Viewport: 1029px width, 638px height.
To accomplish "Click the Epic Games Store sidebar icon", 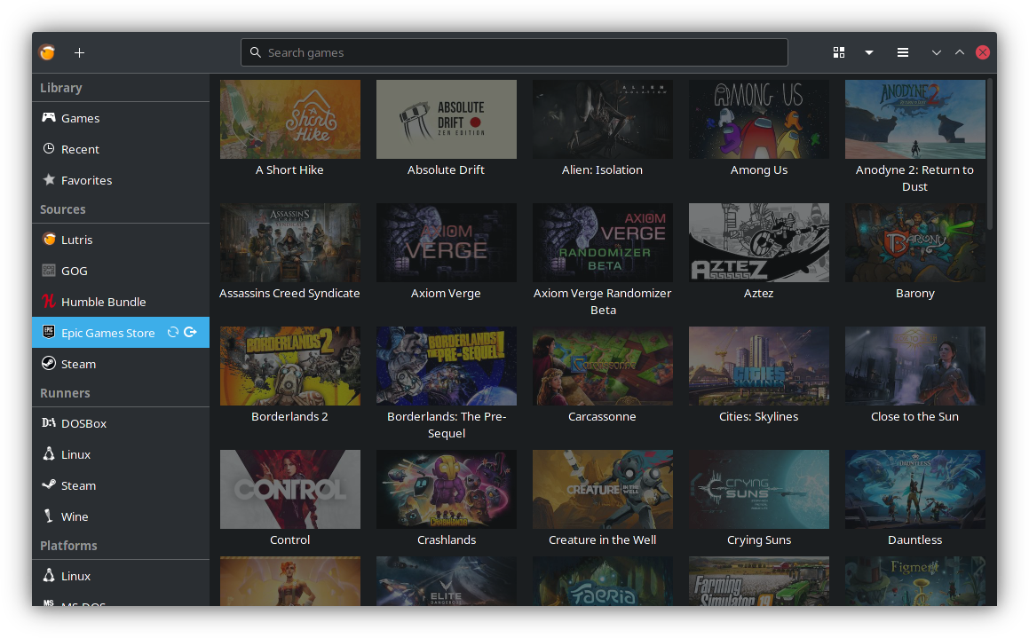I will coord(49,332).
